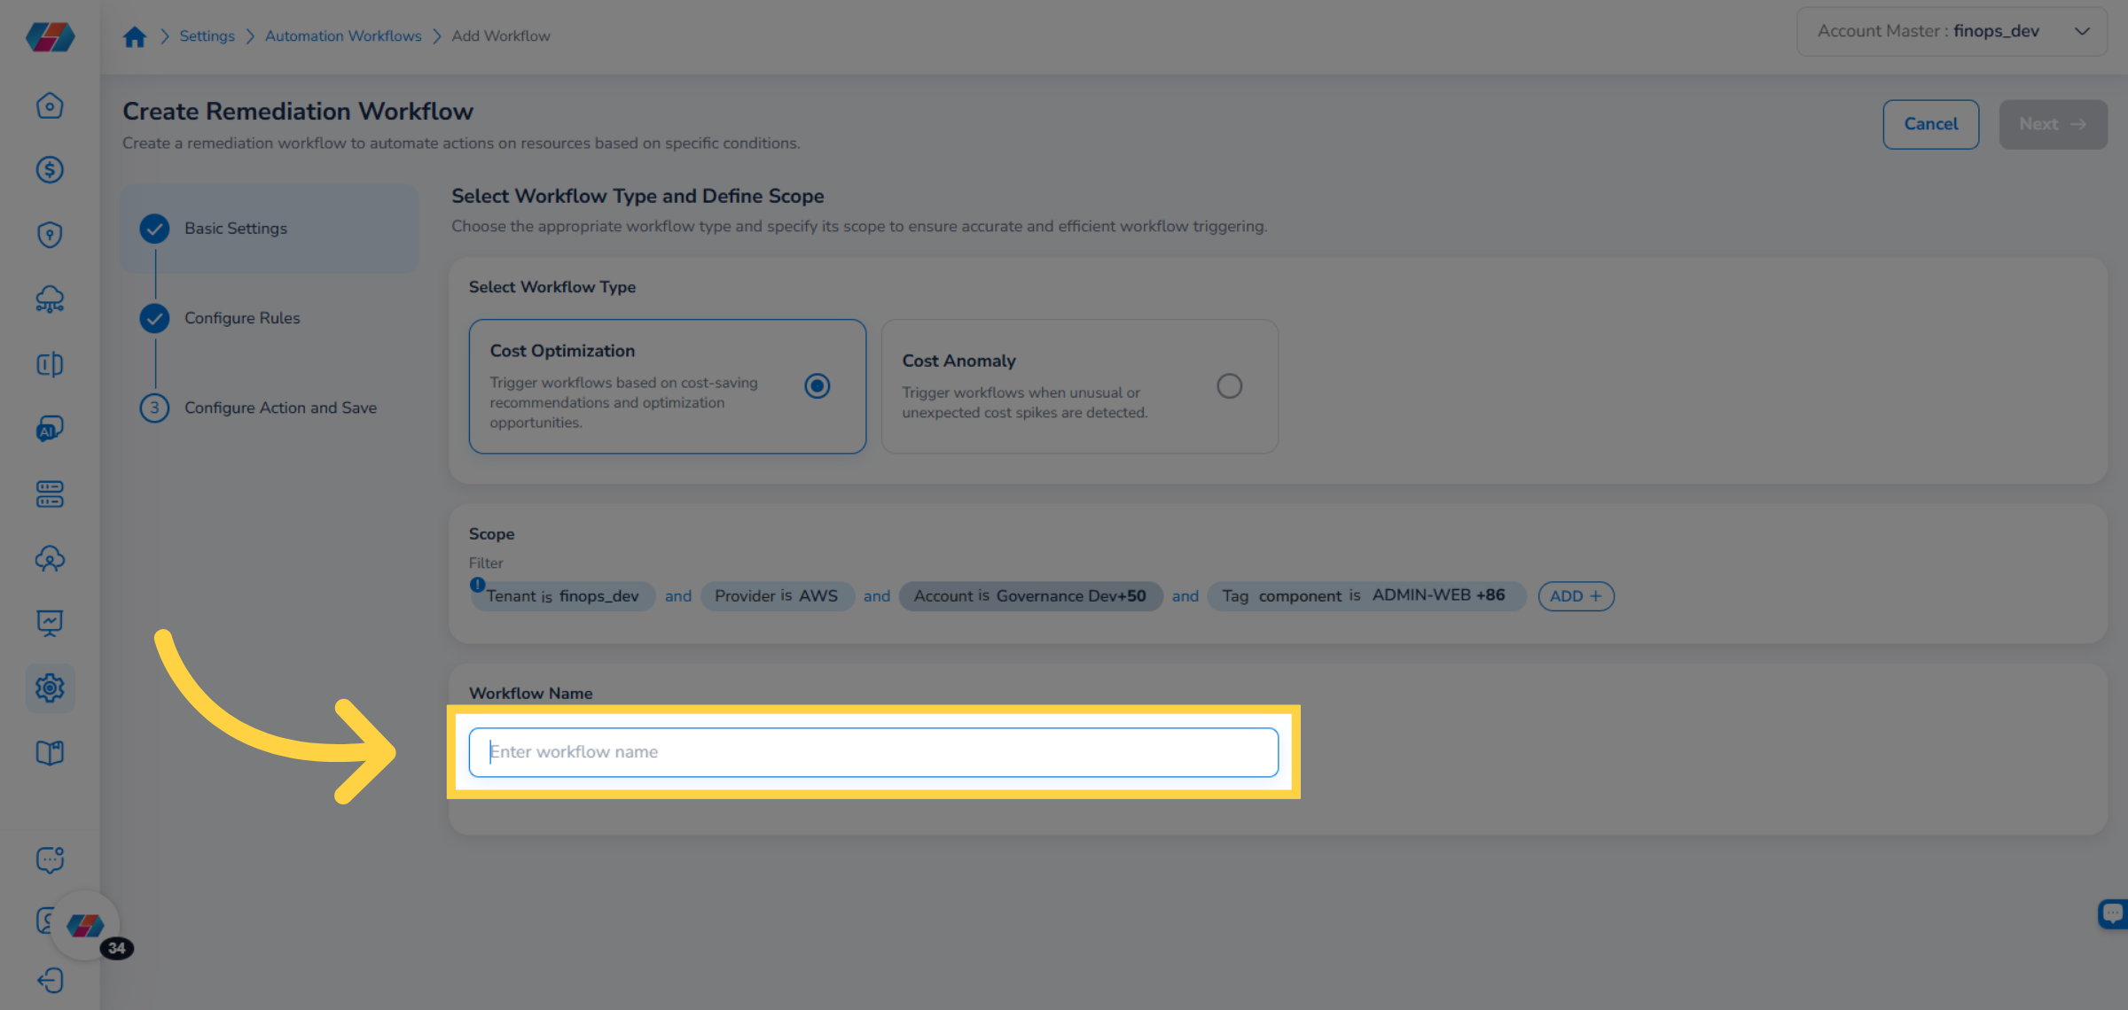This screenshot has width=2128, height=1010.
Task: Open the AI assistant sidebar icon
Action: click(50, 430)
